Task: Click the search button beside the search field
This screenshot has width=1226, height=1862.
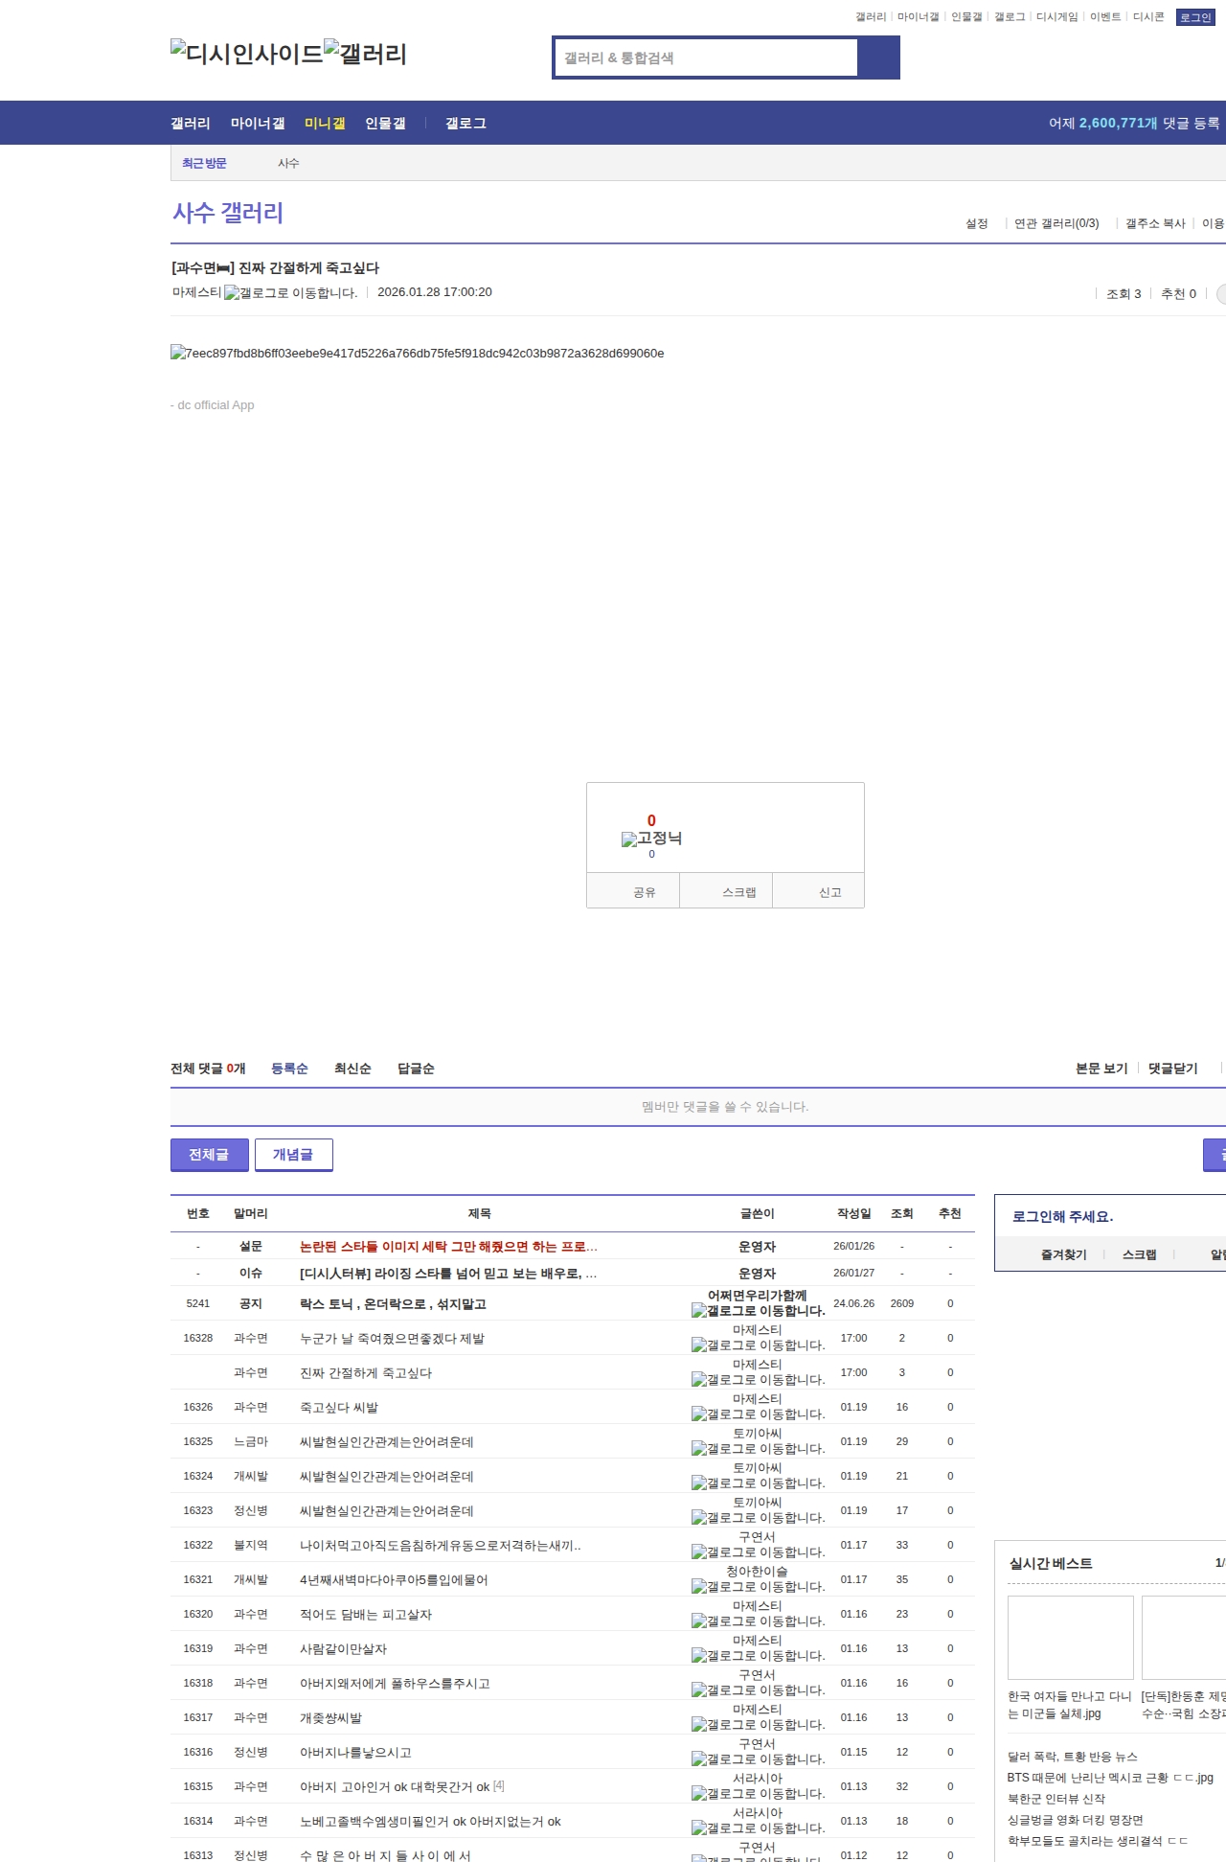Action: tap(878, 57)
